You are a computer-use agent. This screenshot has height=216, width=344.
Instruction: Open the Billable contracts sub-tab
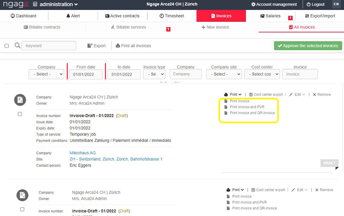[42, 27]
